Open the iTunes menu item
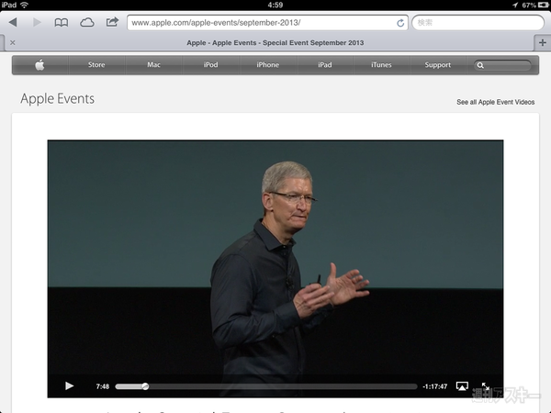This screenshot has height=413, width=551. pyautogui.click(x=381, y=65)
